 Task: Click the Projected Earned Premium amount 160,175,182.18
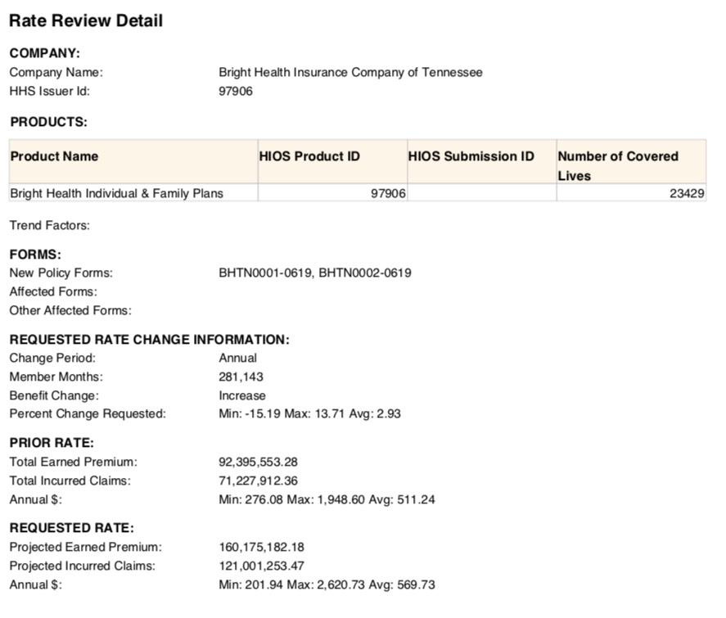click(x=261, y=547)
